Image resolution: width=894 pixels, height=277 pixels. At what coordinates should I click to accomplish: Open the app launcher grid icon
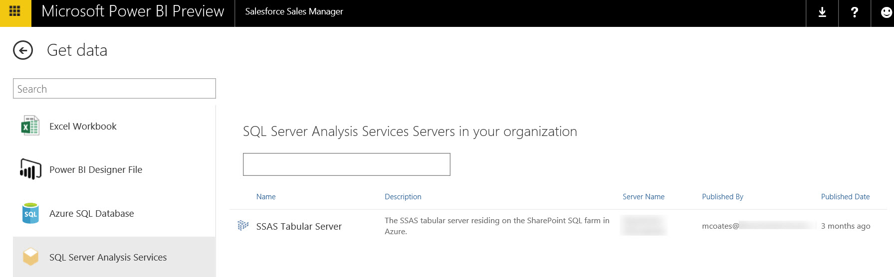(x=15, y=11)
